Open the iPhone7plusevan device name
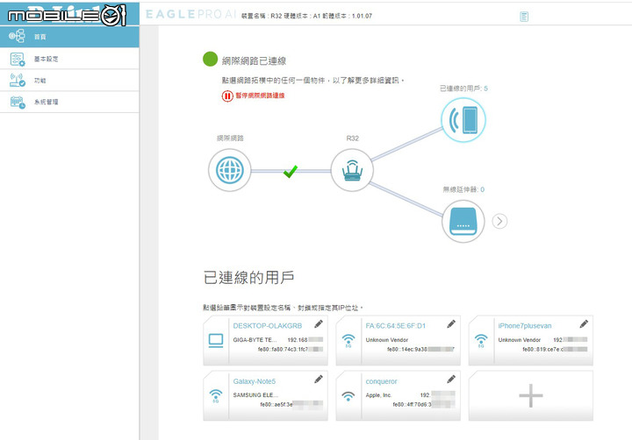The image size is (632, 440). [524, 326]
